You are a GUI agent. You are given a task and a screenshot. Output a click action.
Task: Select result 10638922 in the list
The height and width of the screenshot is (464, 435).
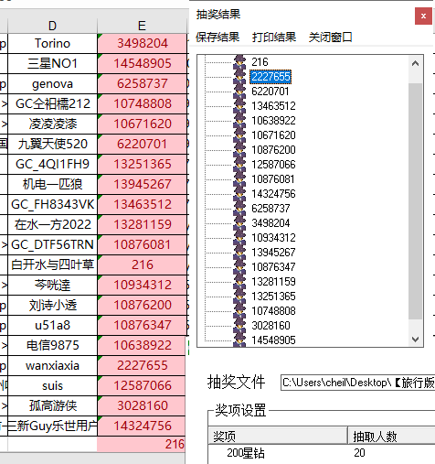pos(273,121)
